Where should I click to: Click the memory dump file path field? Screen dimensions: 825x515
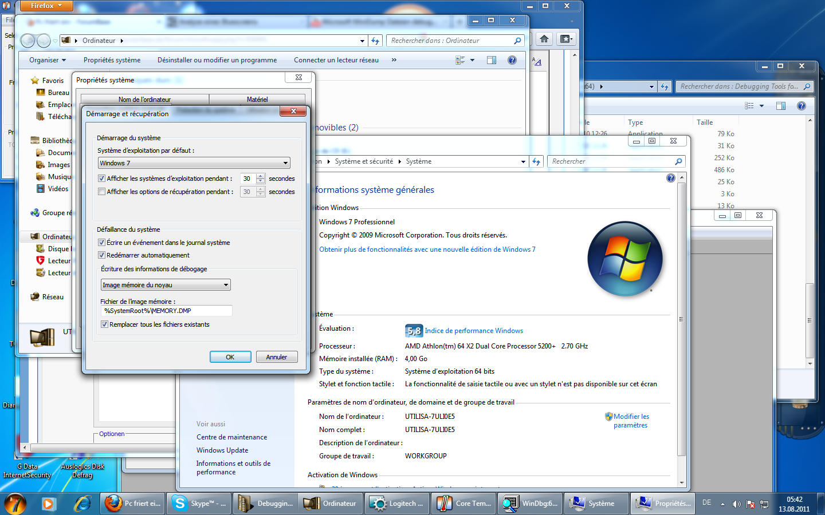click(x=167, y=311)
